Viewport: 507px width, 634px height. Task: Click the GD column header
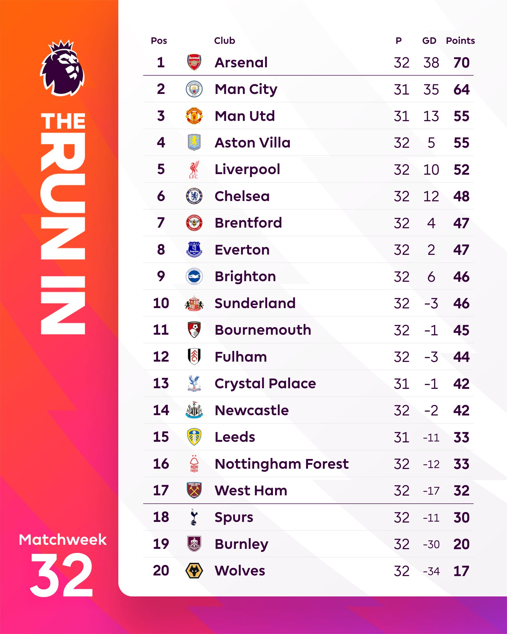pyautogui.click(x=429, y=41)
